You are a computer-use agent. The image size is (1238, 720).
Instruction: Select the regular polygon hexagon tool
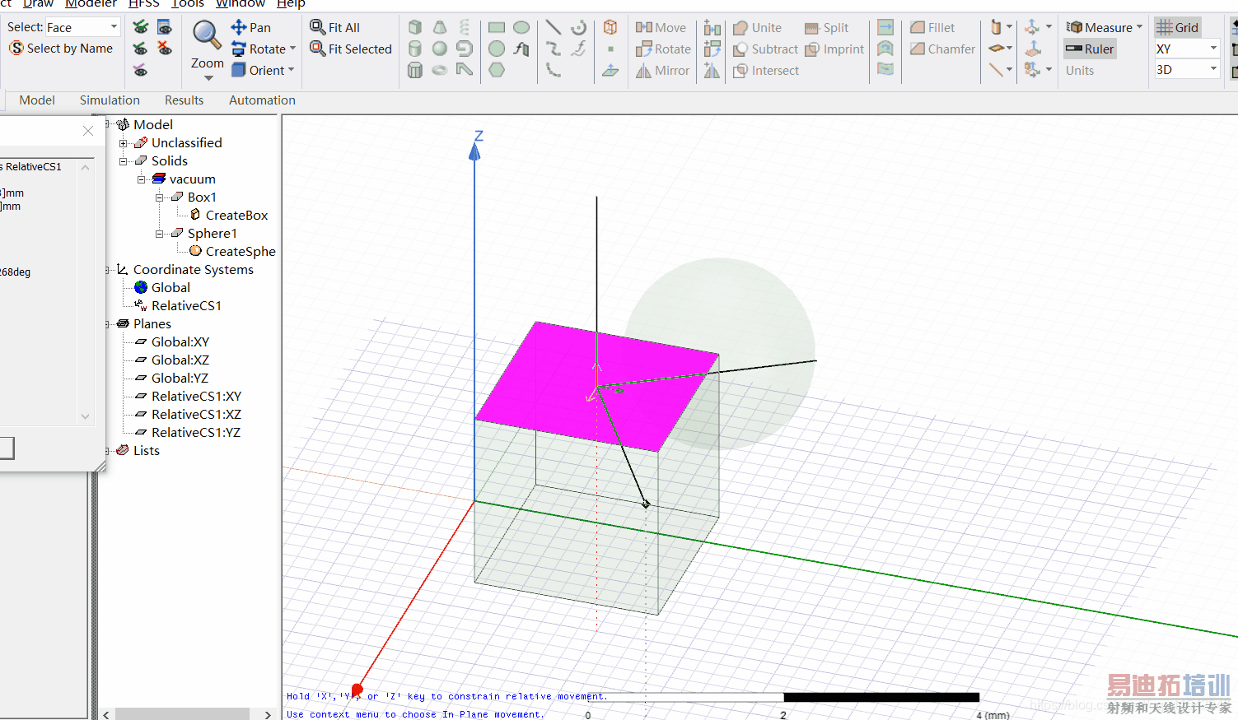[497, 70]
